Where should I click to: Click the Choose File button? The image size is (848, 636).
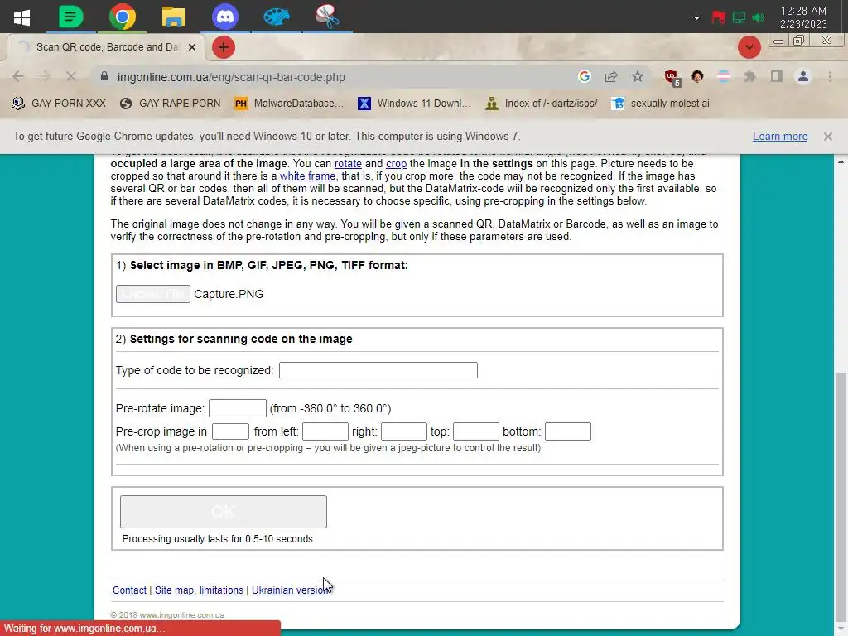click(x=153, y=294)
